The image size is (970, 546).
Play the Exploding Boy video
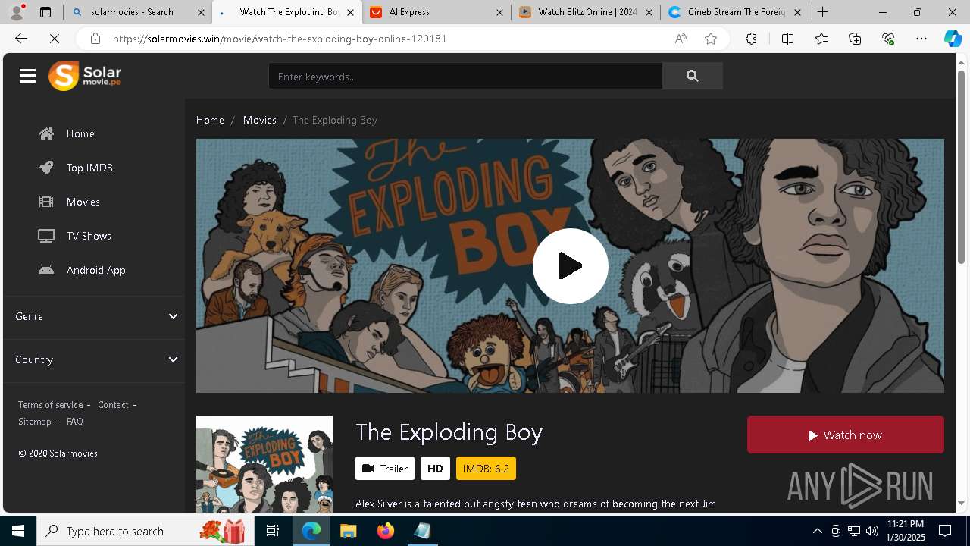coord(570,266)
